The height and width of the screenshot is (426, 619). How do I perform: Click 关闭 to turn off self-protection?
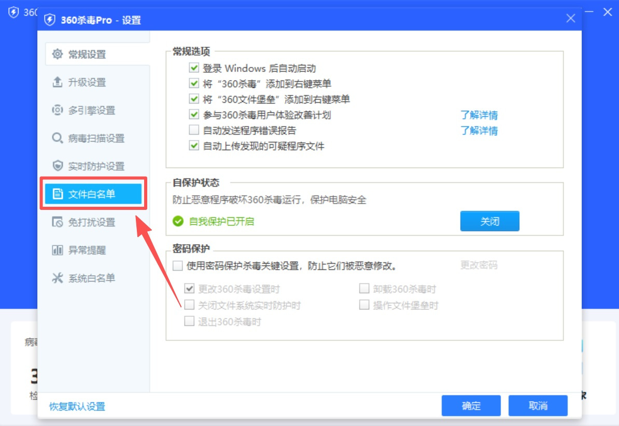489,221
